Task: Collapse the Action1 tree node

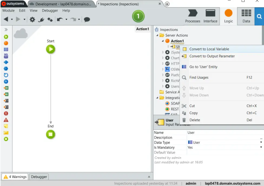Action: pyautogui.click(x=163, y=41)
